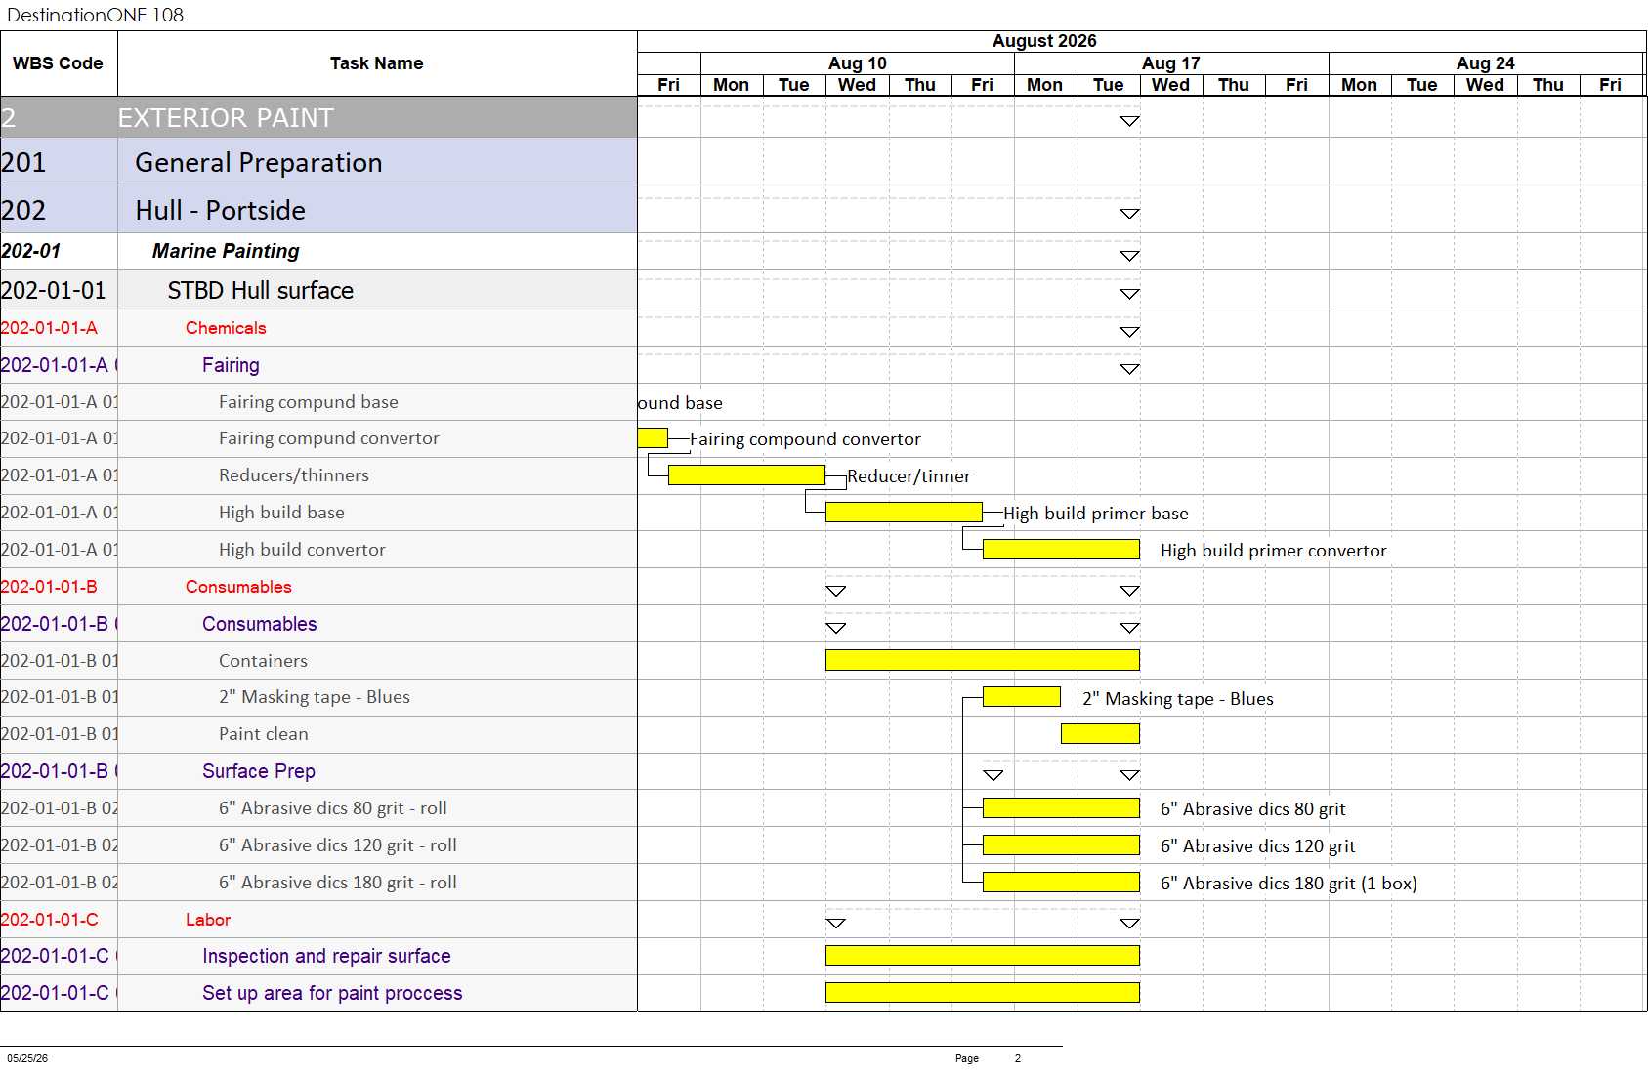Click the Task Name column header
The image size is (1648, 1071).
click(377, 63)
